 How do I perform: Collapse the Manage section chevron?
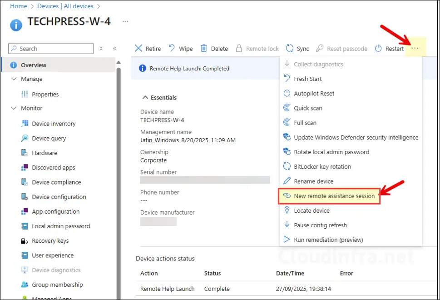click(14, 79)
